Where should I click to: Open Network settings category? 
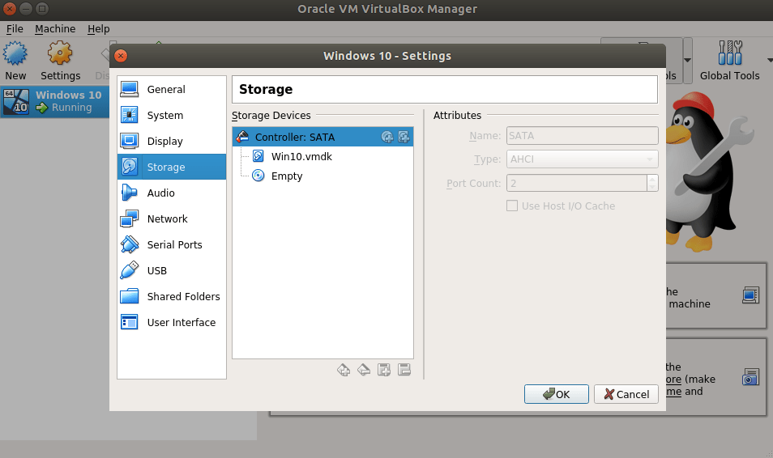[x=172, y=218]
